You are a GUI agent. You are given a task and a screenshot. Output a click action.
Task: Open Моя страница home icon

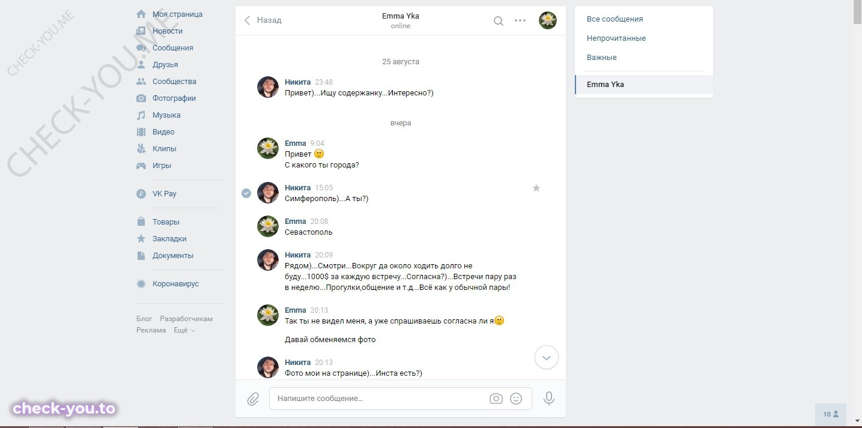141,14
